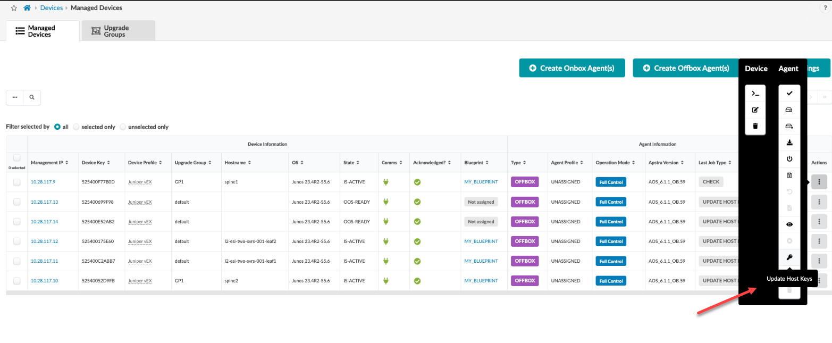This screenshot has height=343, width=832.
Task: Click the device edit pencil icon
Action: [755, 110]
